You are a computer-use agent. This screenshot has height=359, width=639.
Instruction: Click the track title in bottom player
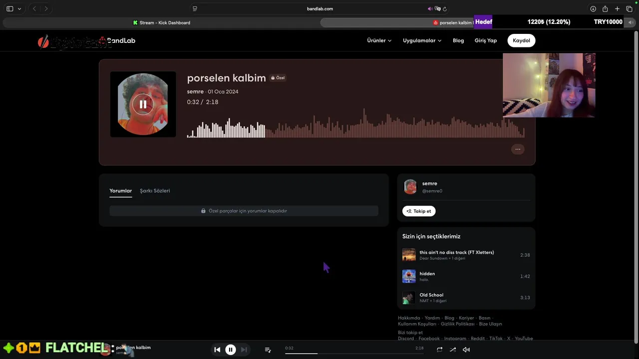pyautogui.click(x=133, y=348)
